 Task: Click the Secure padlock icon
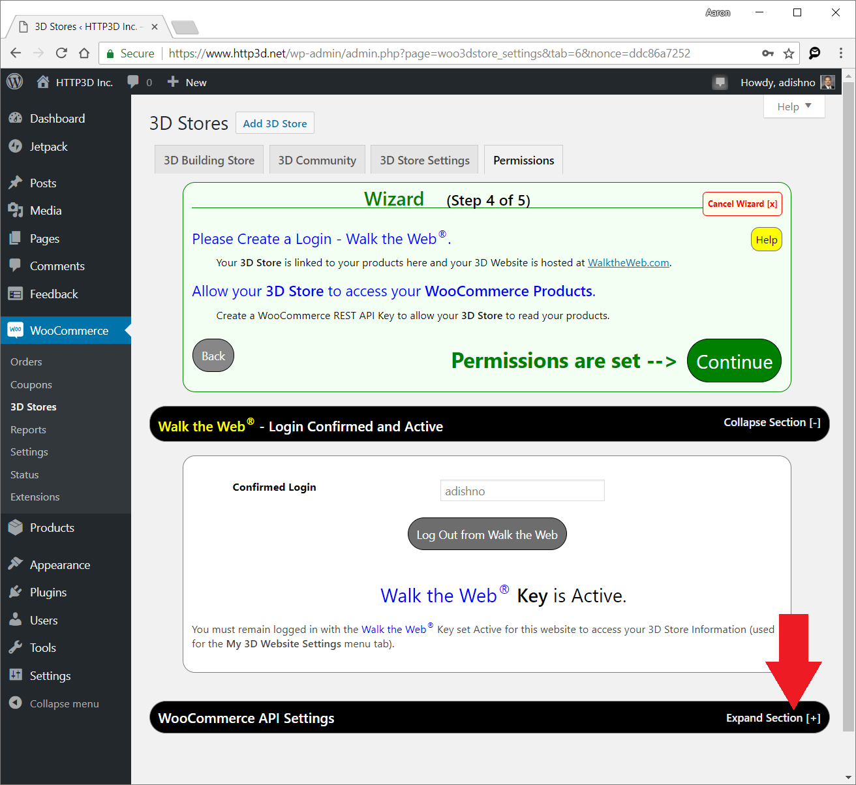tap(110, 54)
